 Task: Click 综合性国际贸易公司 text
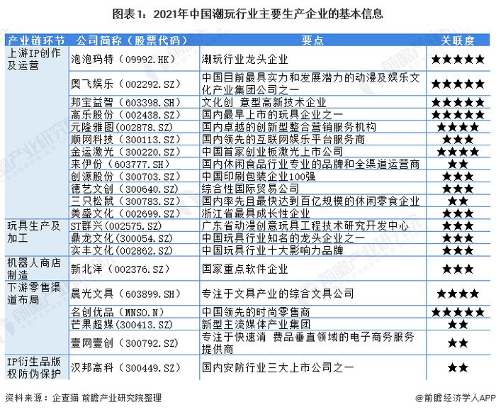point(251,189)
